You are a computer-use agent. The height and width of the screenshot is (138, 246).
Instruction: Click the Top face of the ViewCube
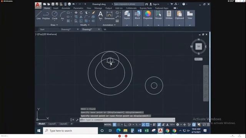(x=199, y=46)
